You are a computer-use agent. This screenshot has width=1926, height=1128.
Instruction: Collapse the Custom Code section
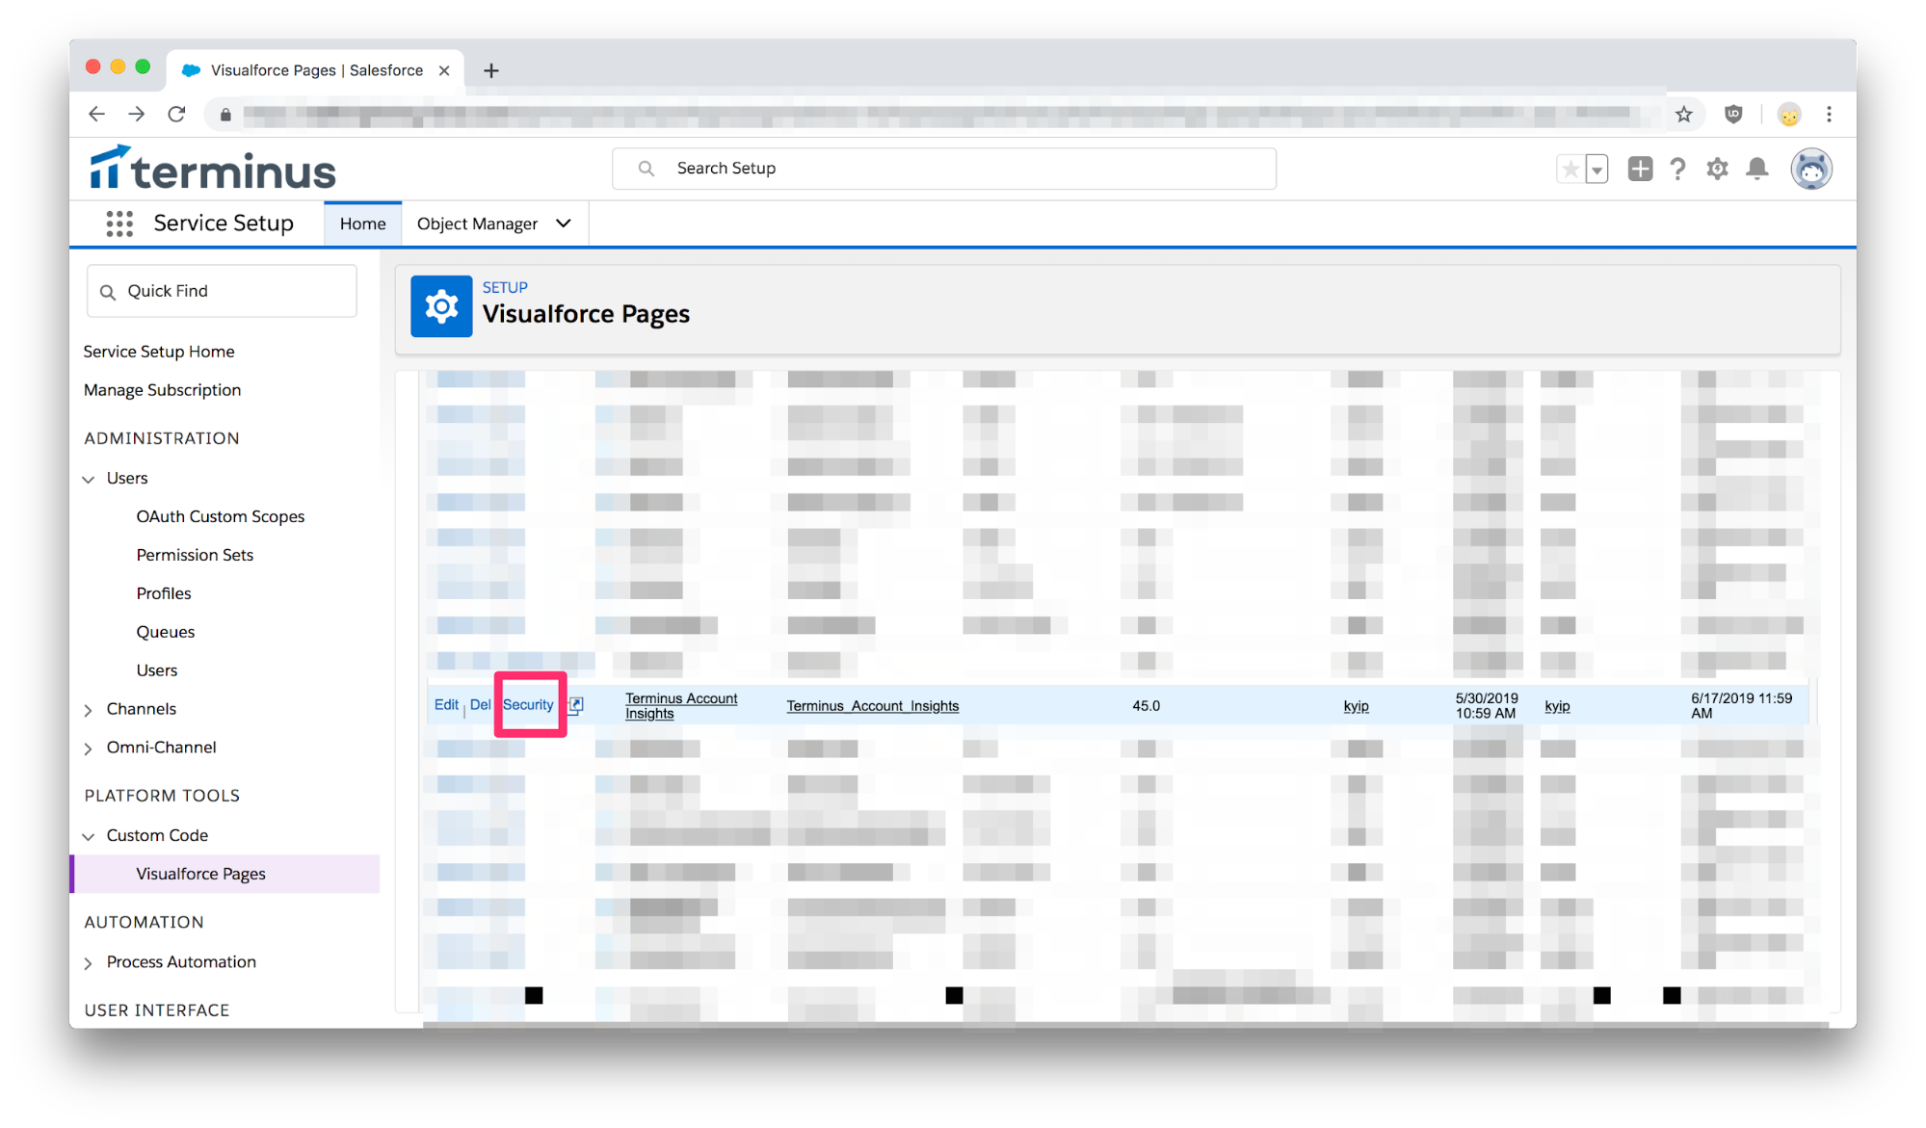(89, 836)
